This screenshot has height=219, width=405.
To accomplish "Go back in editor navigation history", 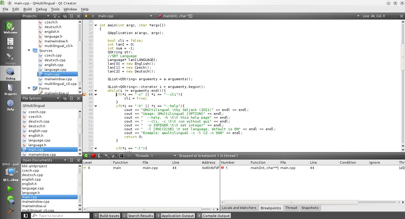I will click(x=86, y=16).
